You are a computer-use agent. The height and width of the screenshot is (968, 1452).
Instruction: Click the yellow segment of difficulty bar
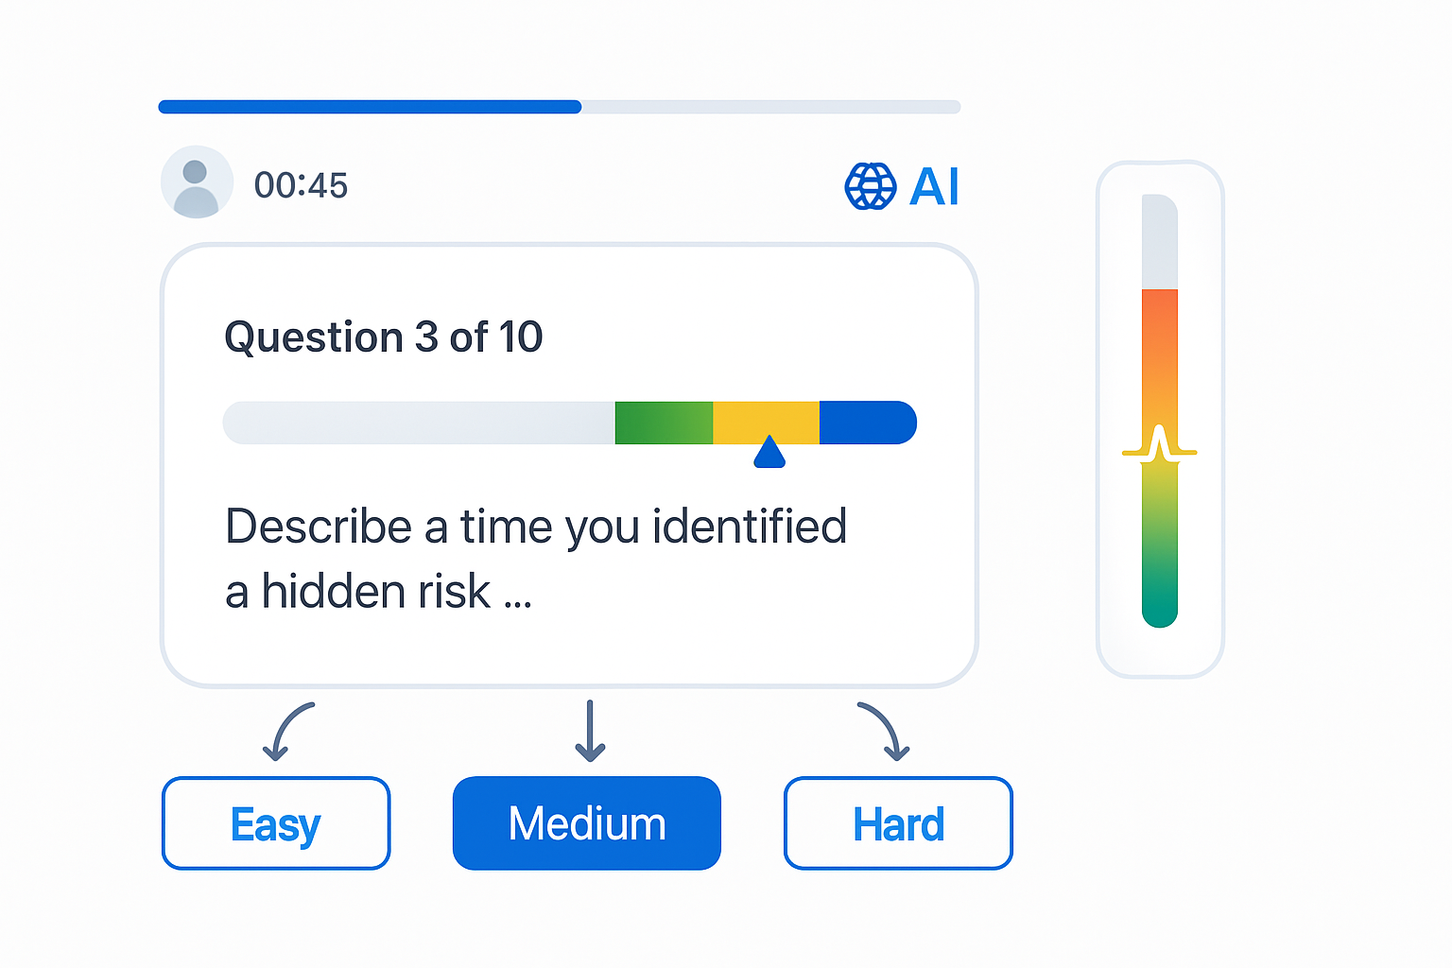766,423
